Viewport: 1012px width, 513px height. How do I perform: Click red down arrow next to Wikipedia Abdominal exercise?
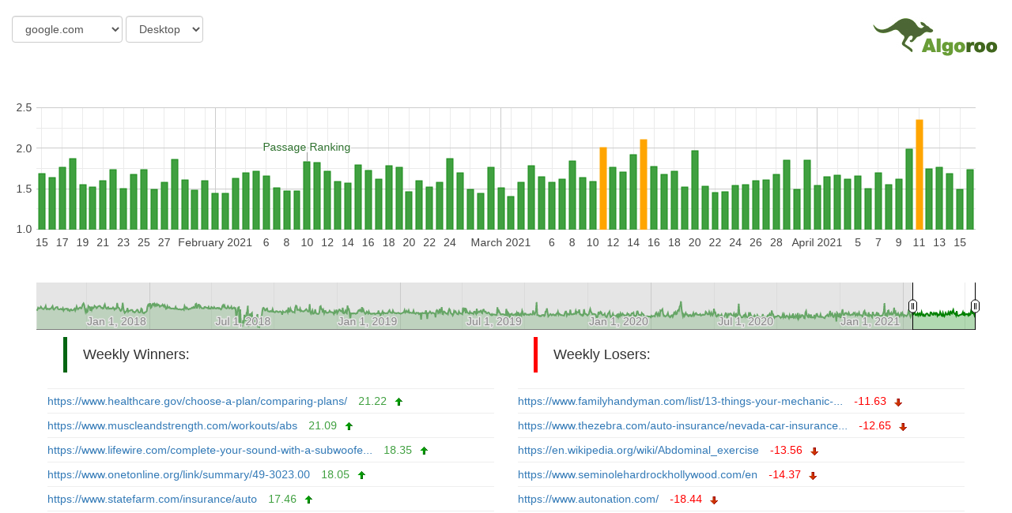[814, 451]
